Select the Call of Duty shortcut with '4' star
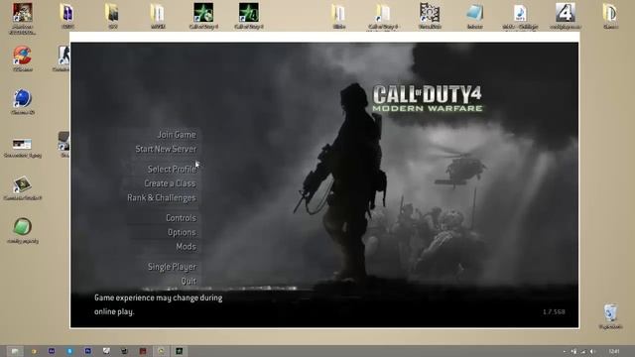Viewport: 635px width, 357px height. point(249,16)
